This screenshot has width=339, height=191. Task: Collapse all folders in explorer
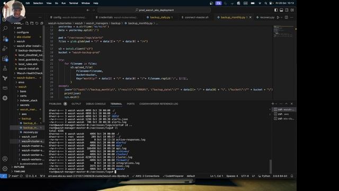click(42, 23)
